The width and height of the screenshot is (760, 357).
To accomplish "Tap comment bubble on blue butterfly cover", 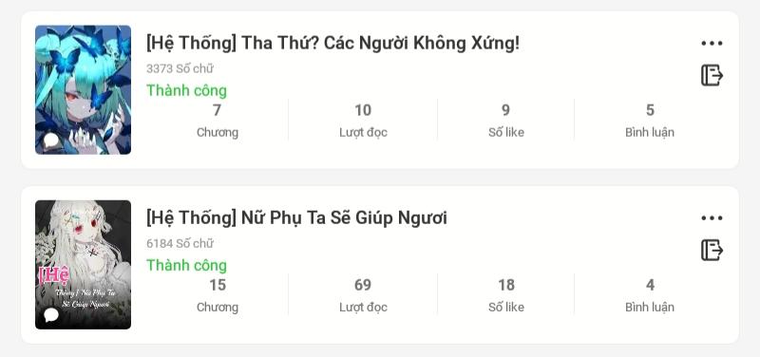I will (51, 141).
